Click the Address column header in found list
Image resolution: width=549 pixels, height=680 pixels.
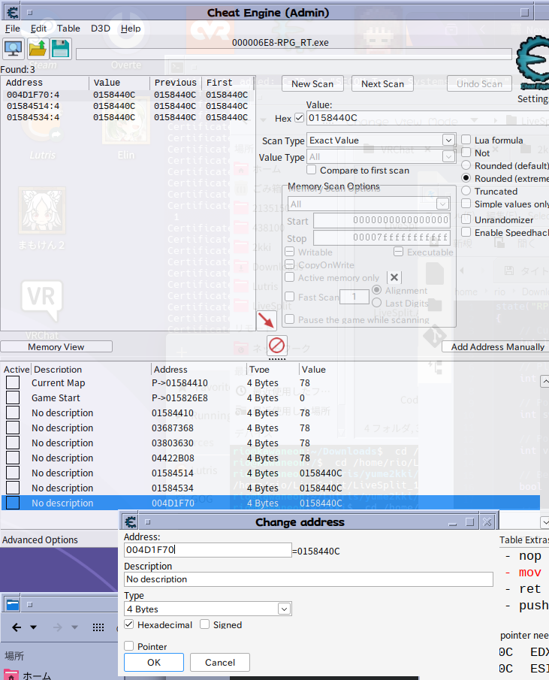46,83
